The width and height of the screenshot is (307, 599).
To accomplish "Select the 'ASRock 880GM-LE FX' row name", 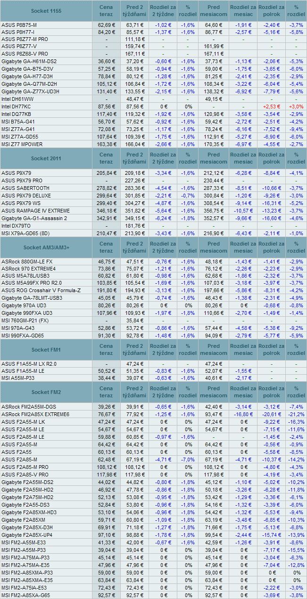I will coord(27,261).
